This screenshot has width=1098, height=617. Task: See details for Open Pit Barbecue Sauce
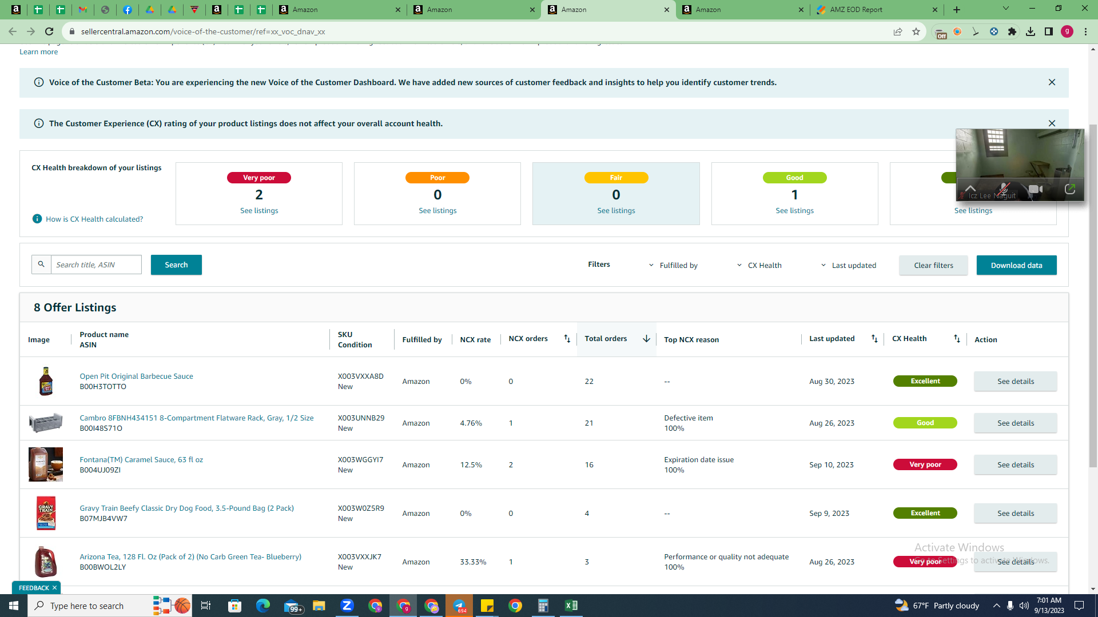[1016, 381]
